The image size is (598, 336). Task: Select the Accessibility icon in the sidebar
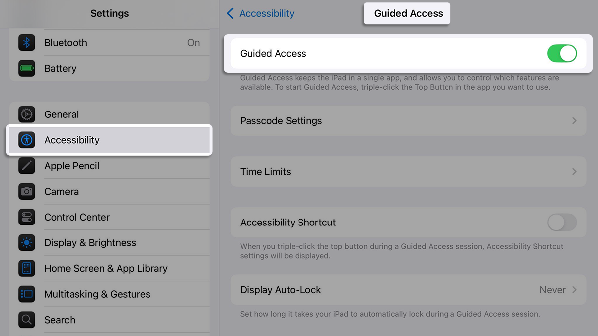click(27, 140)
